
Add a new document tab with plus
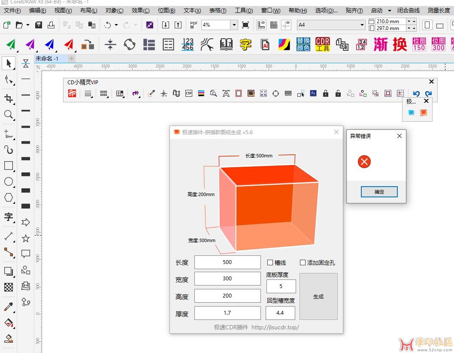tap(71, 58)
